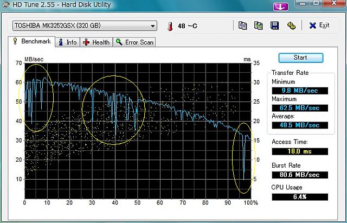
Task: Click the Minimum transfer rate value field
Action: point(300,90)
